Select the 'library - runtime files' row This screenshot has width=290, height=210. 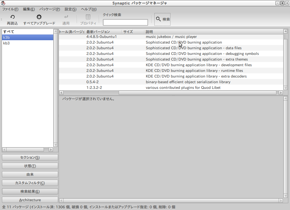click(171, 71)
